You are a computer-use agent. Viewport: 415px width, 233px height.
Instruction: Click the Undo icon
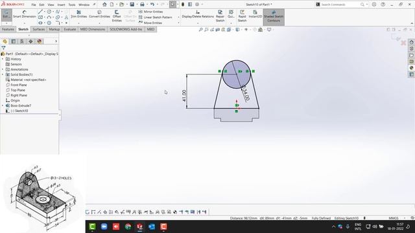(x=152, y=5)
